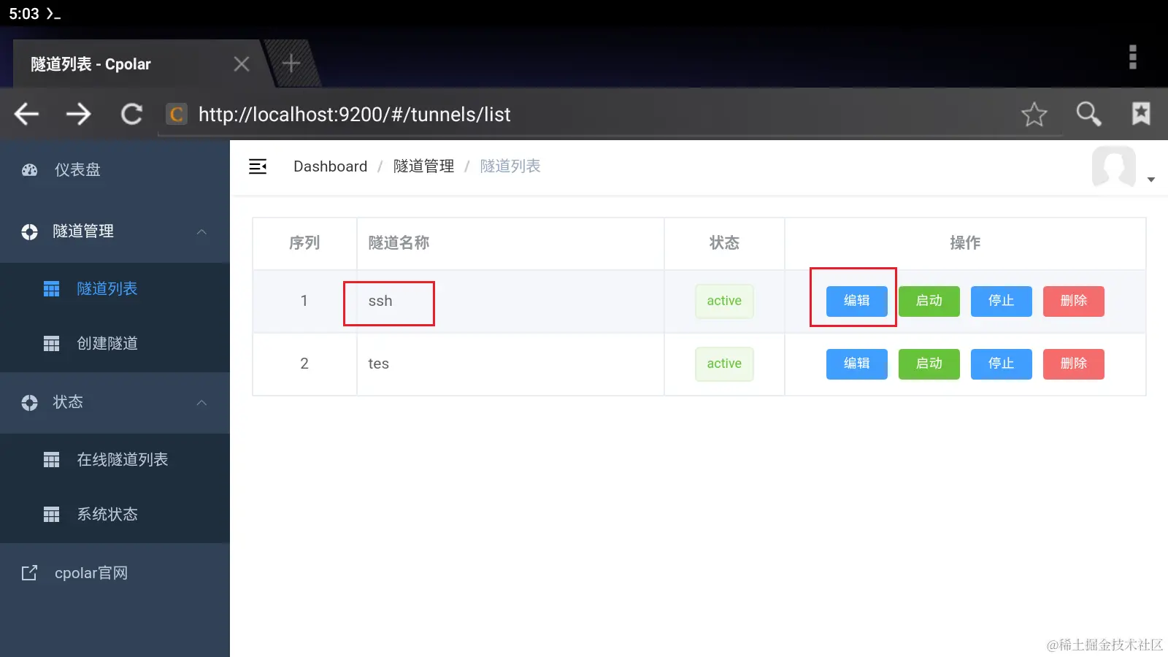Click the active status tag for tes
The image size is (1168, 657).
tap(724, 364)
